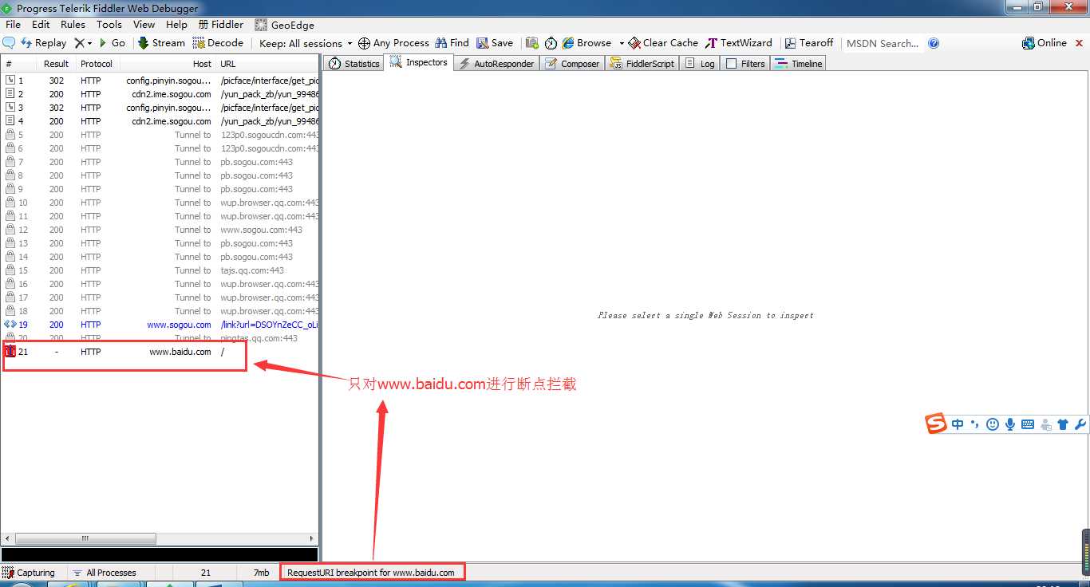Screen dimensions: 1090x587
Task: Select session 15 tajs.qq.com:443 tunnel
Action: [x=160, y=270]
